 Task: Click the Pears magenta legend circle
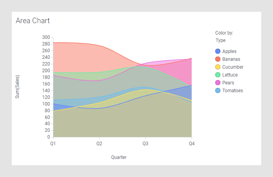(x=218, y=83)
